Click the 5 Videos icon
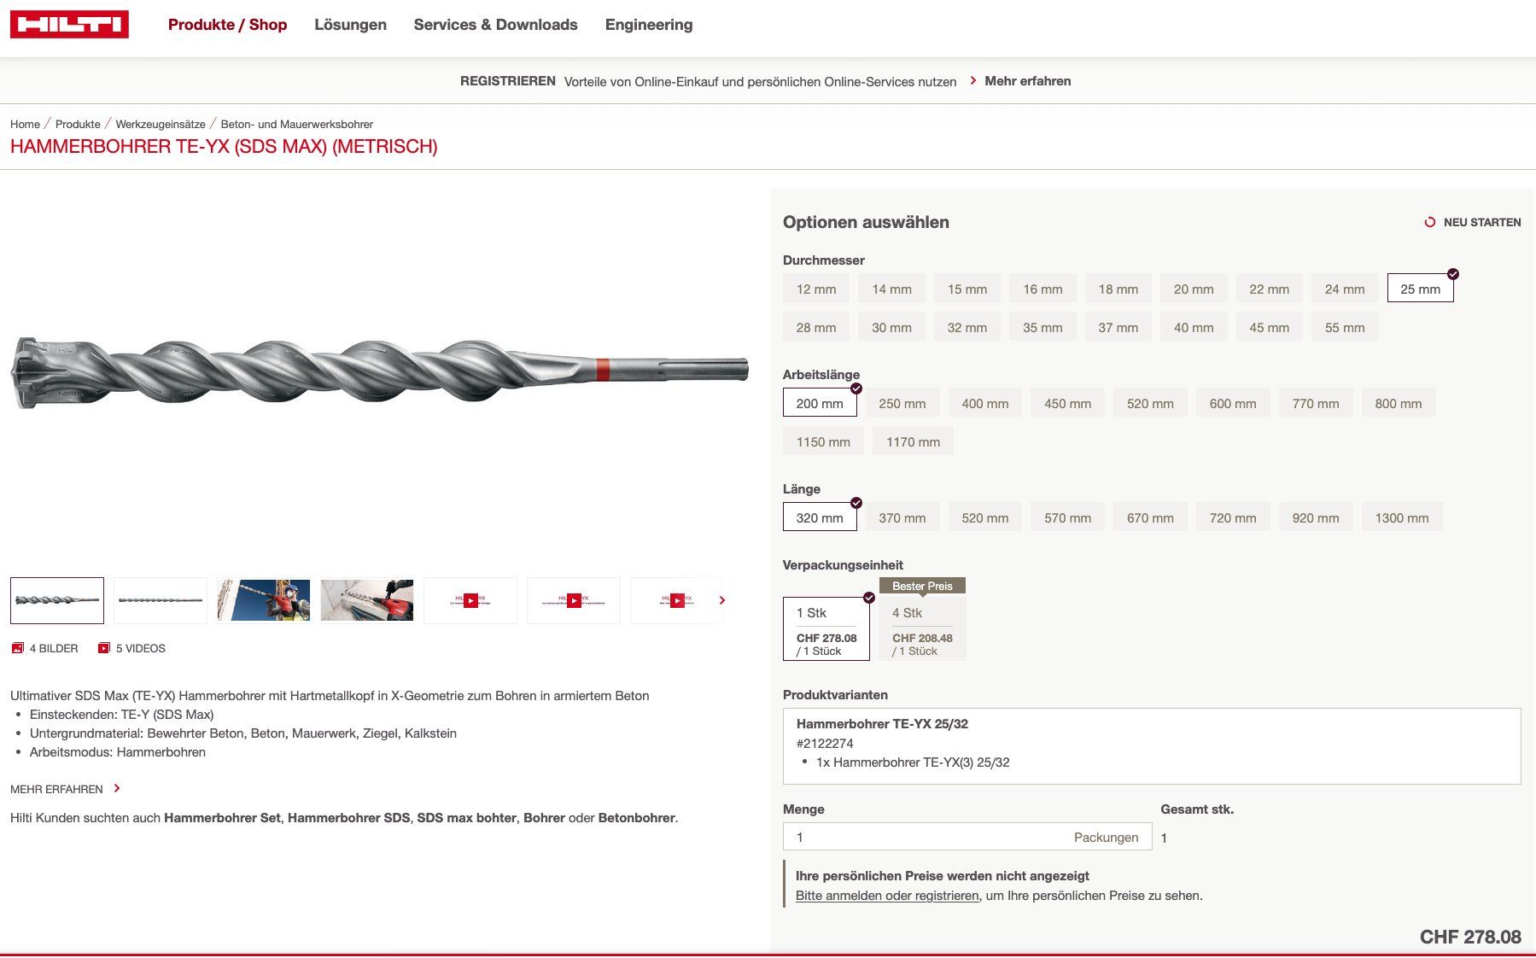This screenshot has width=1536, height=958. point(104,648)
